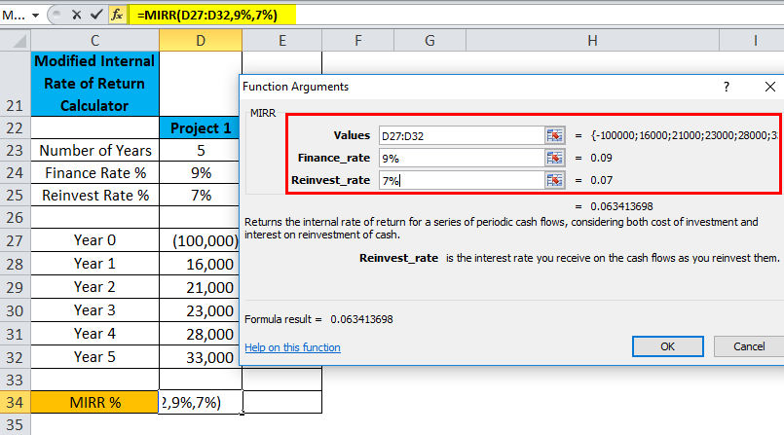The height and width of the screenshot is (435, 784).
Task: Select the Year 1 cell
Action: tap(95, 264)
